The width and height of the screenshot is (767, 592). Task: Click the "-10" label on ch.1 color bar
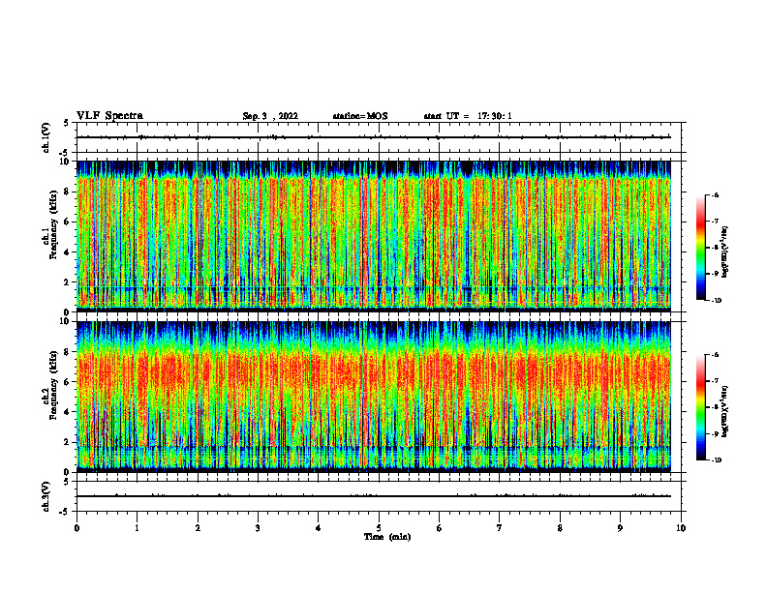point(716,301)
